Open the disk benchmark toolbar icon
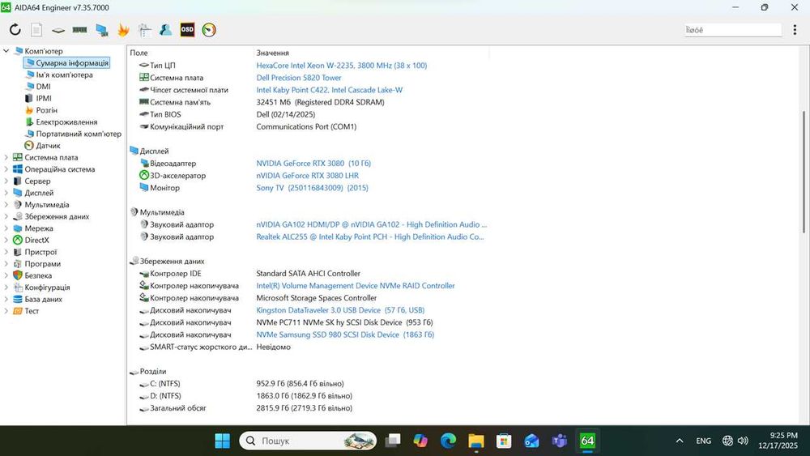The image size is (810, 456). (58, 31)
